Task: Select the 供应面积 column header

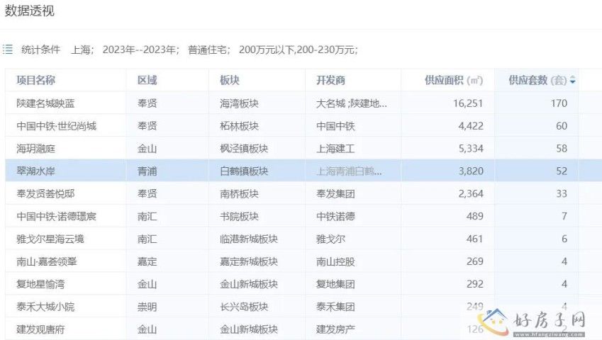Action: tap(453, 80)
